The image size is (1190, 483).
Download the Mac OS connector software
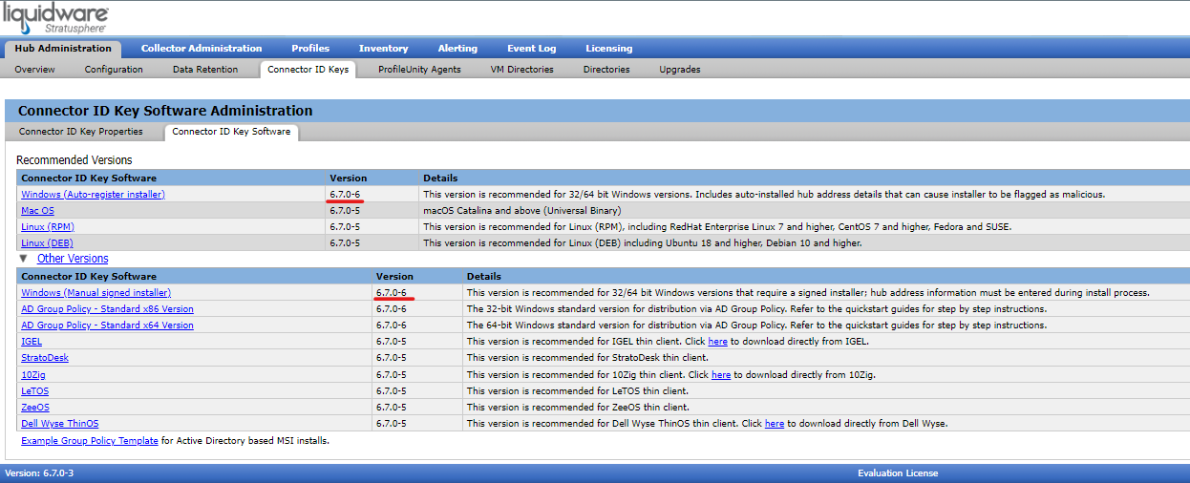click(x=37, y=211)
